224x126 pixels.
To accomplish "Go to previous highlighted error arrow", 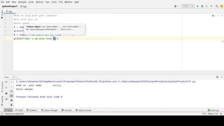I will 218,16.
